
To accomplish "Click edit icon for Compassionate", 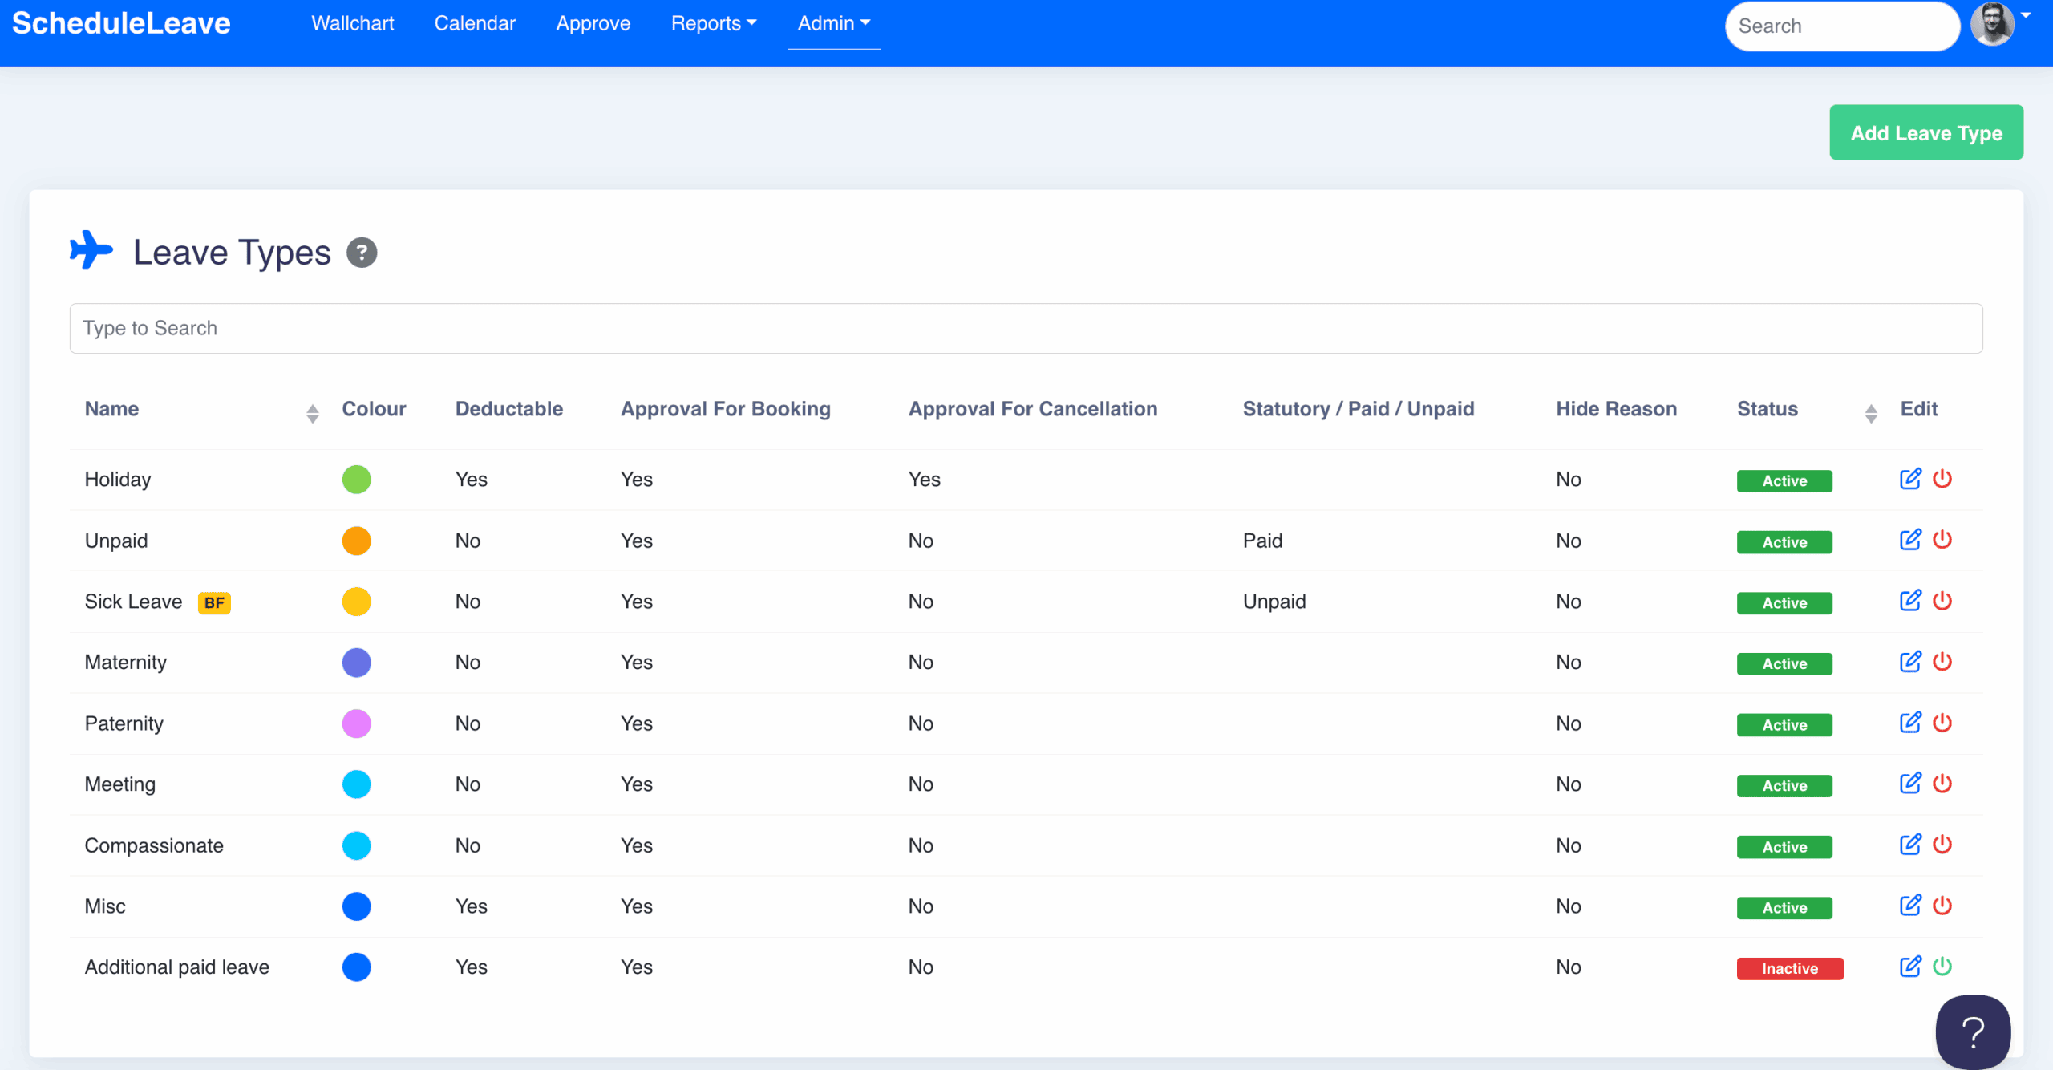I will pyautogui.click(x=1910, y=845).
